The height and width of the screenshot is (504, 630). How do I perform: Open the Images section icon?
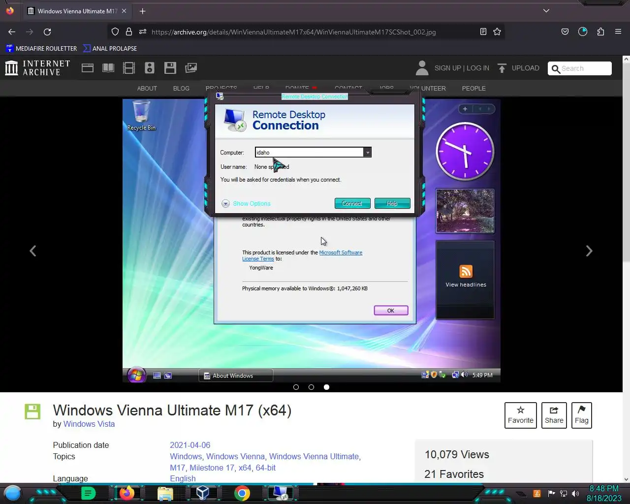click(x=191, y=68)
